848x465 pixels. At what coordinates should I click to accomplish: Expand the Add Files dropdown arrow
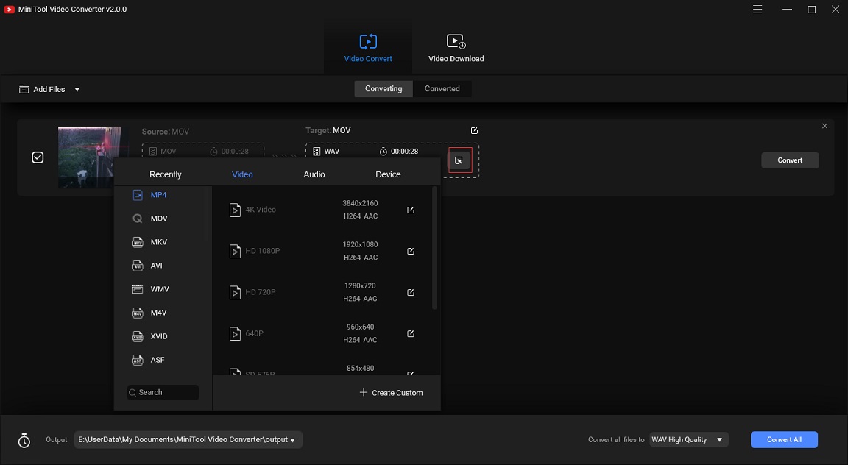point(77,90)
